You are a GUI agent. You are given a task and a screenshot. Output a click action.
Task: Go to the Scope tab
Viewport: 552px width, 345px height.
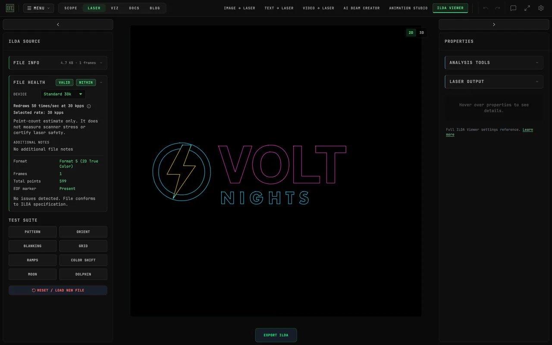click(x=71, y=8)
